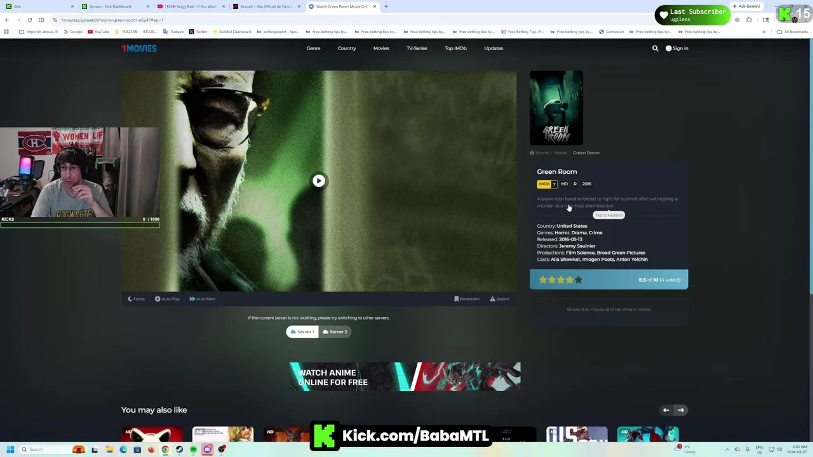Open Firefox from the taskbar

point(151,449)
